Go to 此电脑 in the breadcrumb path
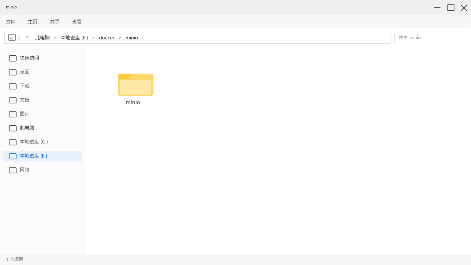The image size is (471, 265). pos(42,38)
